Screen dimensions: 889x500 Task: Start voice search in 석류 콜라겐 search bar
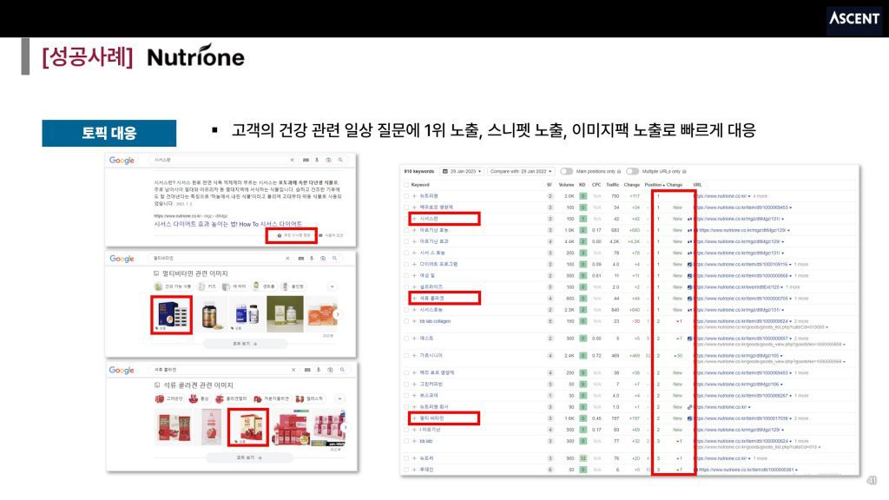click(319, 370)
